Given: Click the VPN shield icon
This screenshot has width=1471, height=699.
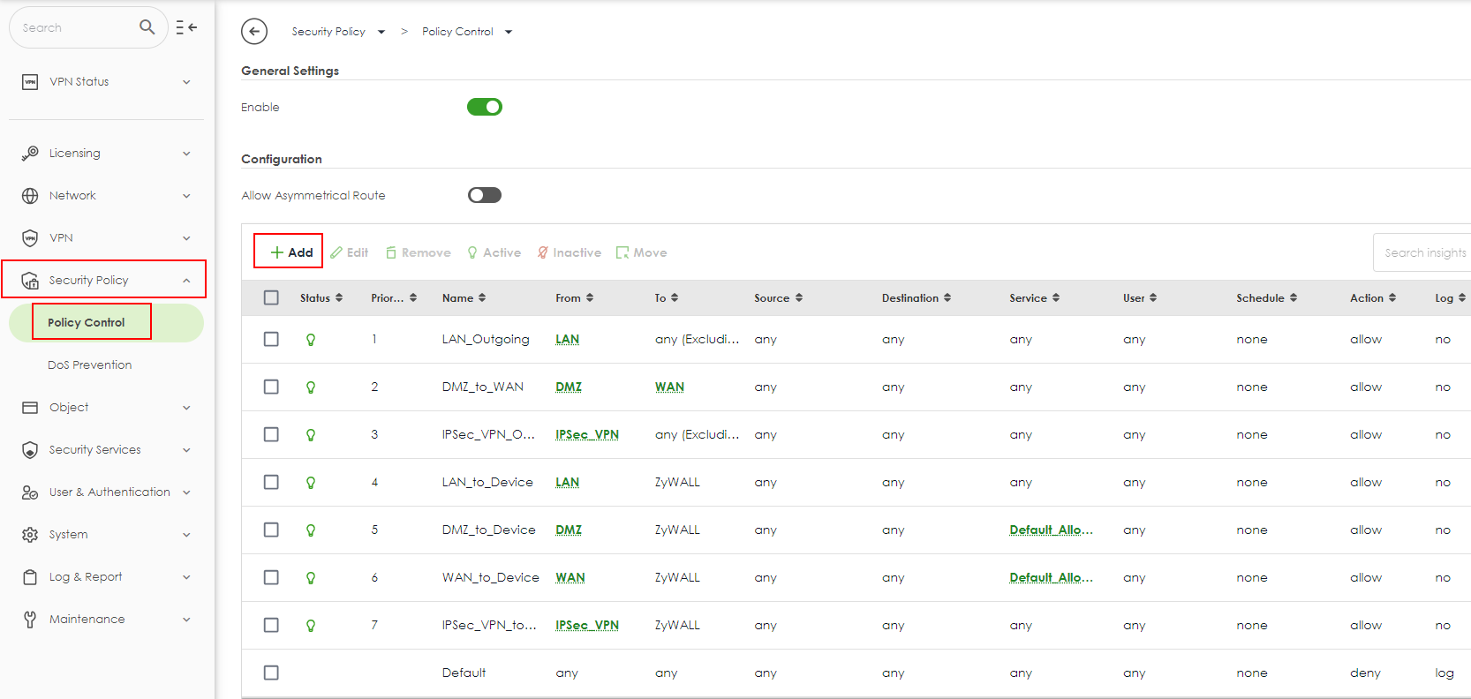Looking at the screenshot, I should (x=30, y=238).
